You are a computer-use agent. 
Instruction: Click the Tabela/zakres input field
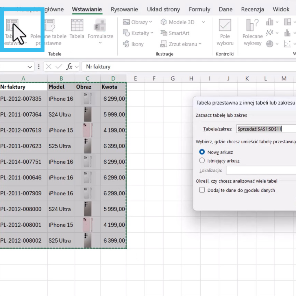coord(266,129)
